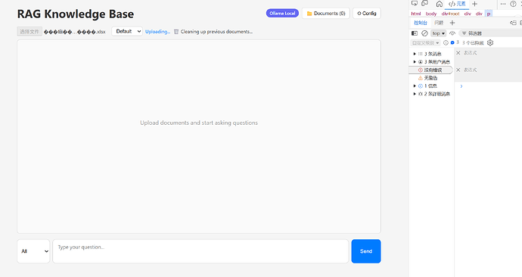The image size is (522, 277).
Task: Click the blue Send button
Action: point(366,251)
